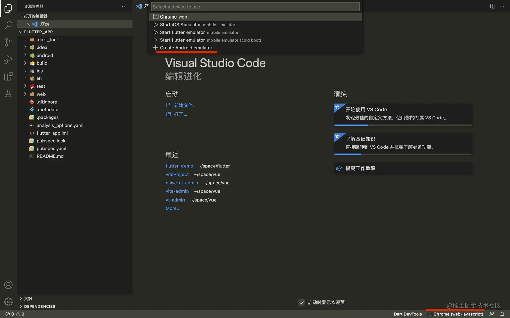Open Explorer panel more actions ellipsis
The height and width of the screenshot is (318, 510).
pos(124,6)
